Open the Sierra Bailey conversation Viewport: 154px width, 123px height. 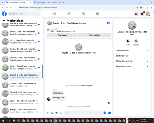[x=21, y=93]
